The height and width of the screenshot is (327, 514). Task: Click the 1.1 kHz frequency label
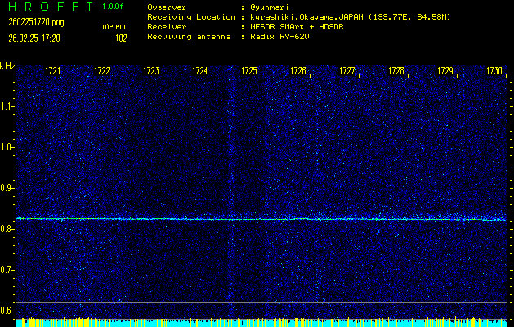7,106
